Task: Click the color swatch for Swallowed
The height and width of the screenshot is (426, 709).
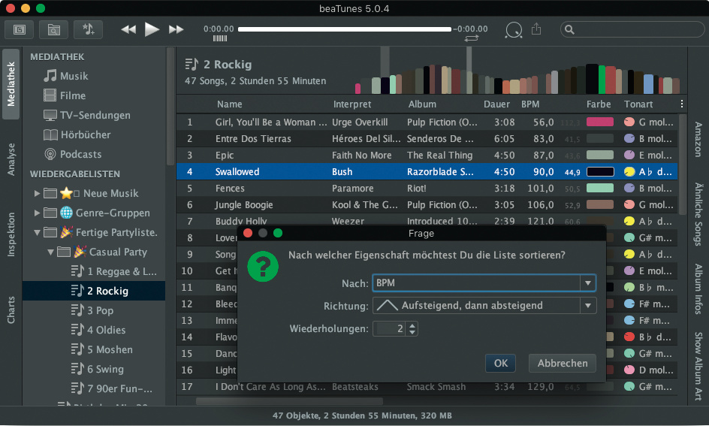Action: (x=600, y=172)
